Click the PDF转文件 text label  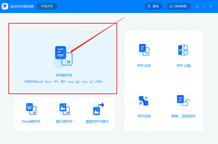point(64,75)
